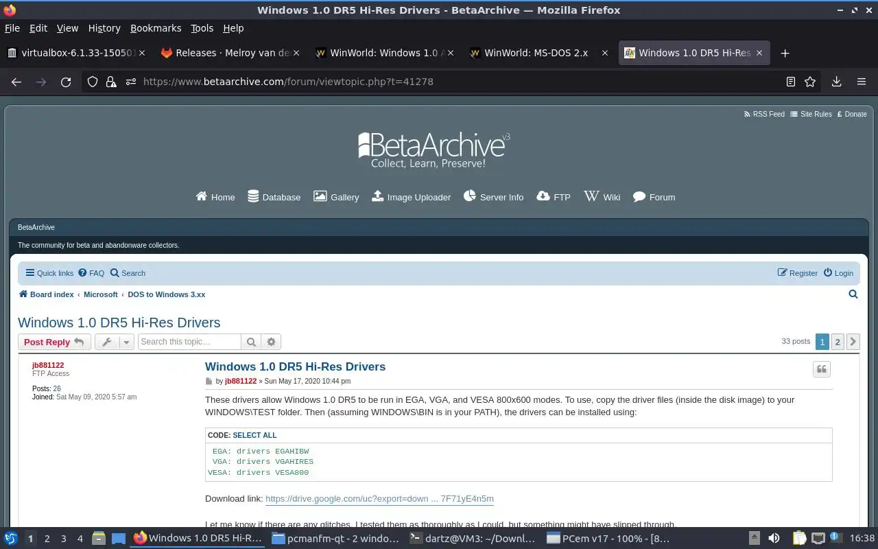
Task: Go to page 2 of the topic
Action: (838, 341)
